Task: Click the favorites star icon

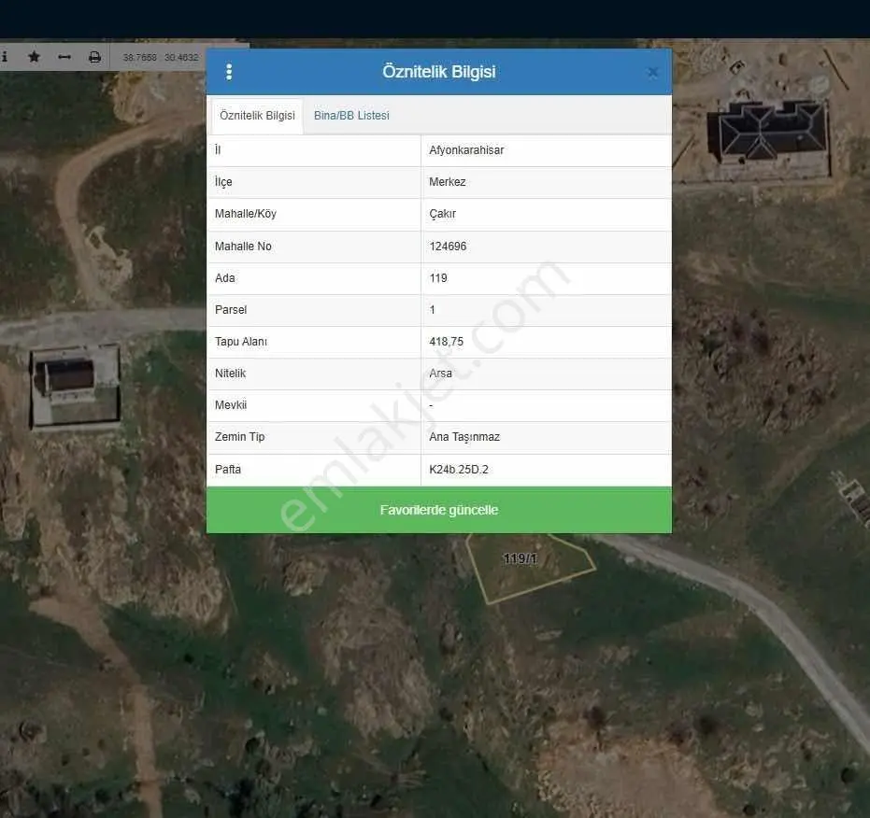Action: [x=35, y=57]
